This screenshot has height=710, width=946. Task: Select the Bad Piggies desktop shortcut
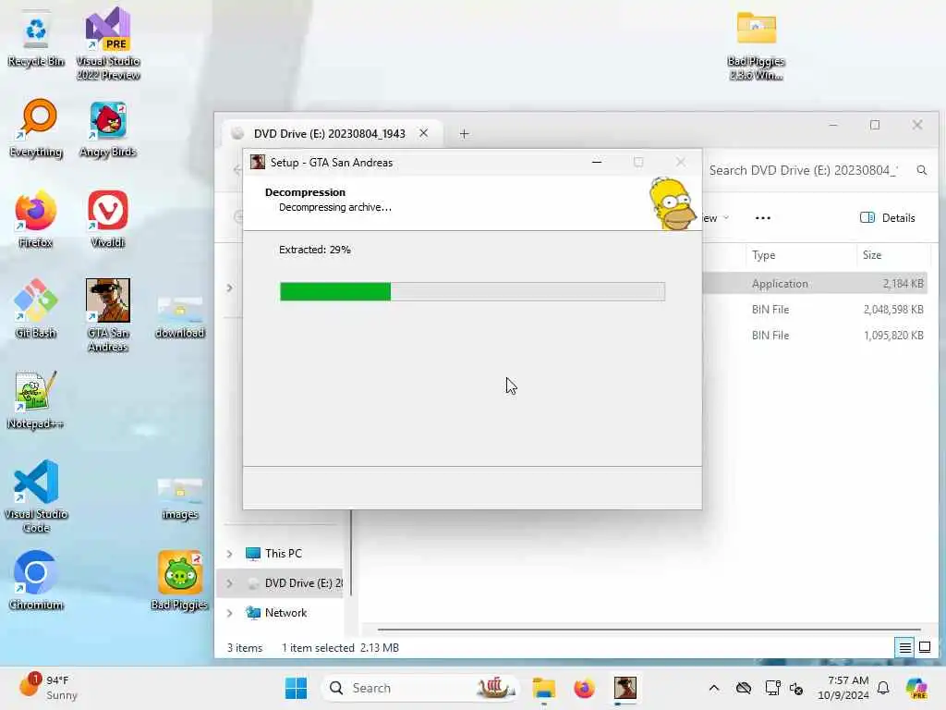(180, 581)
